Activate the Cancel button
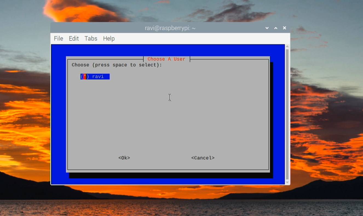This screenshot has height=216, width=363. pyautogui.click(x=203, y=158)
